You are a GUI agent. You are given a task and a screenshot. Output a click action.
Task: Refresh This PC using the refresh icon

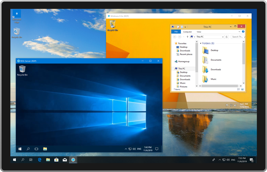(227, 36)
